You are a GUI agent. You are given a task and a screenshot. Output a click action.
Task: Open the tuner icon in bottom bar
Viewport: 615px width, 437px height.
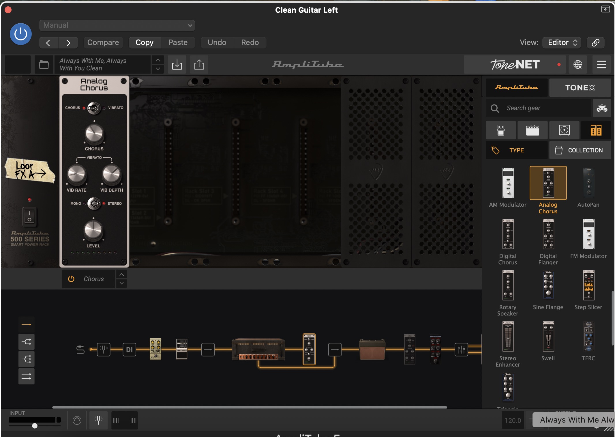(98, 420)
